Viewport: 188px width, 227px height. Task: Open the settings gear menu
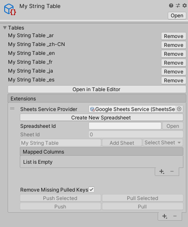click(x=184, y=5)
